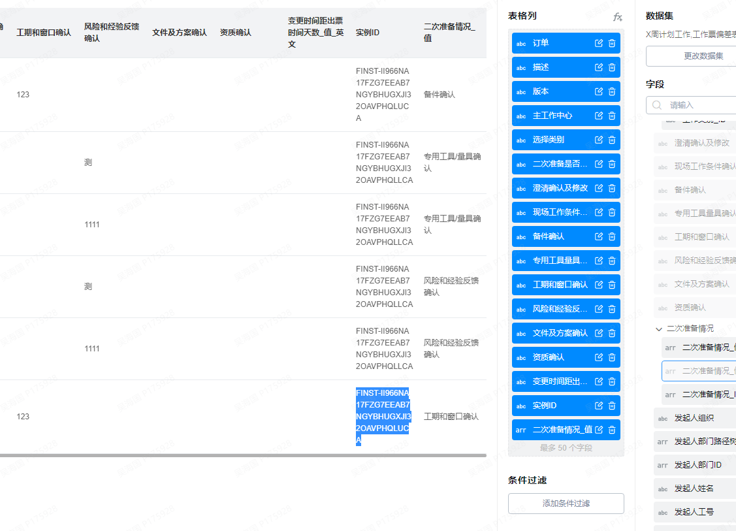736x531 pixels.
Task: Select the 变更时间距出 column item
Action: pos(566,381)
